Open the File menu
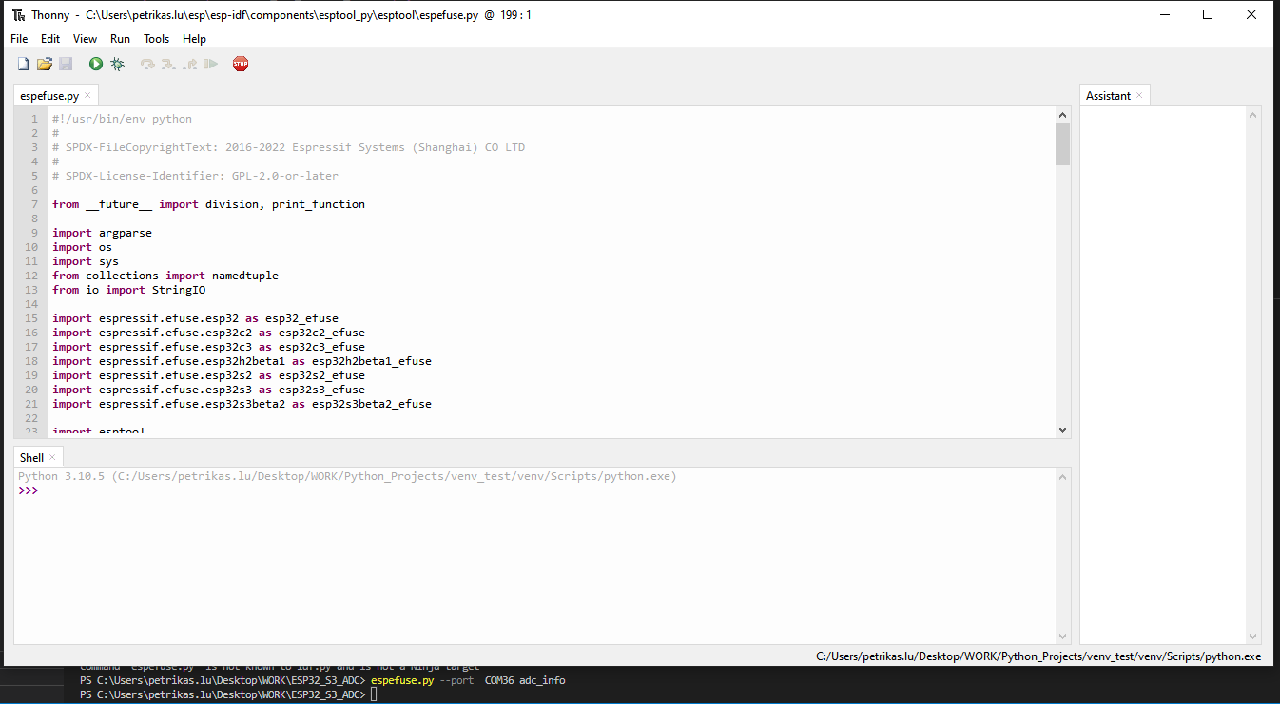Screen dimensions: 1280x704 click(18, 39)
